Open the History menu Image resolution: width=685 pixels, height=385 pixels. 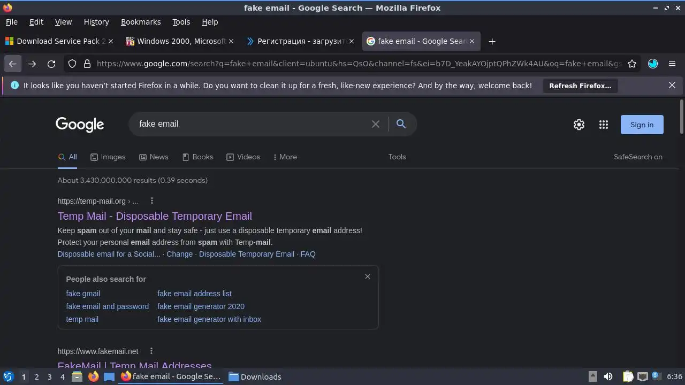[96, 22]
